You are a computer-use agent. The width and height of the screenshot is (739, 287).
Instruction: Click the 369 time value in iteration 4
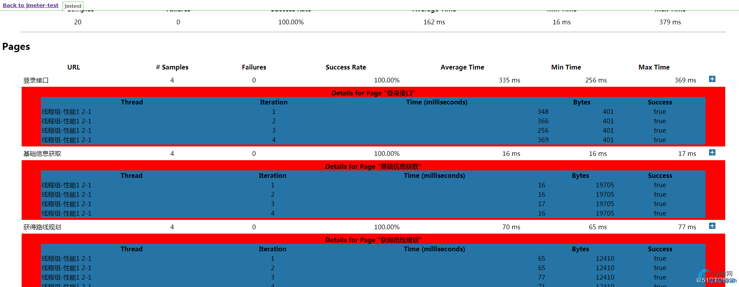(543, 140)
